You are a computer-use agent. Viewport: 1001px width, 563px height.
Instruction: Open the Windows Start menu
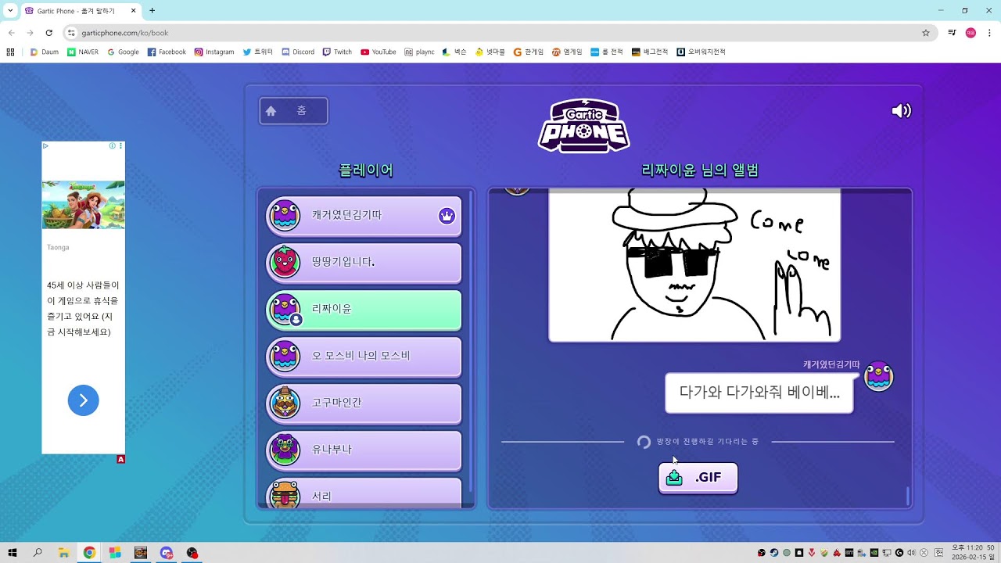(13, 553)
